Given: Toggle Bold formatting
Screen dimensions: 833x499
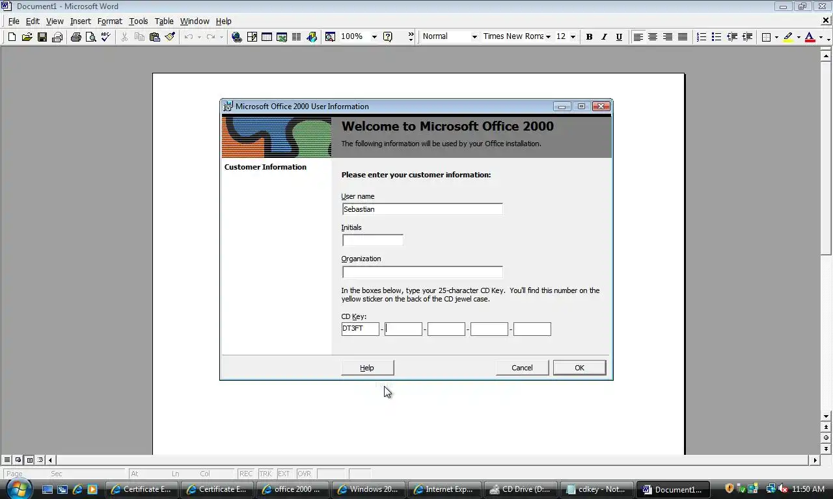Looking at the screenshot, I should coord(589,37).
